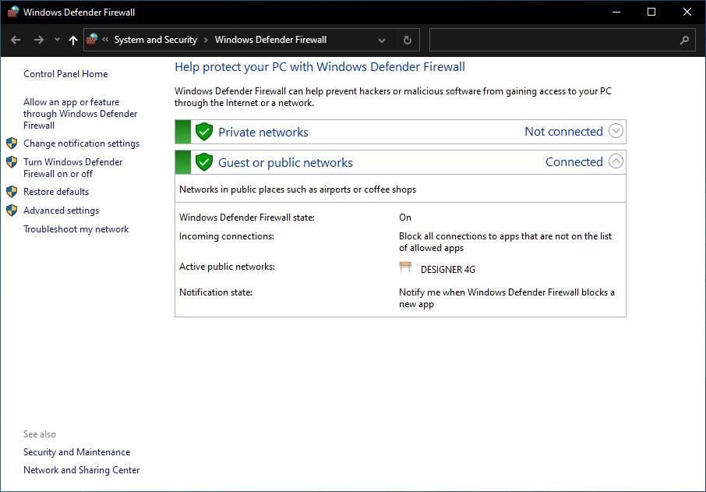Click shield icon beside Advanced settings
Viewport: 706px width, 492px height.
(12, 211)
